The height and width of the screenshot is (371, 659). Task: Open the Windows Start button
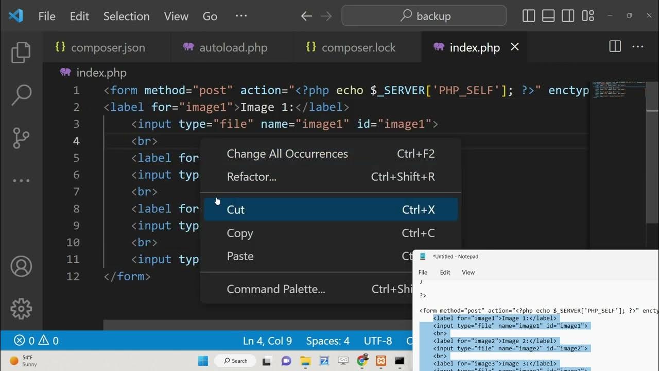coord(203,361)
